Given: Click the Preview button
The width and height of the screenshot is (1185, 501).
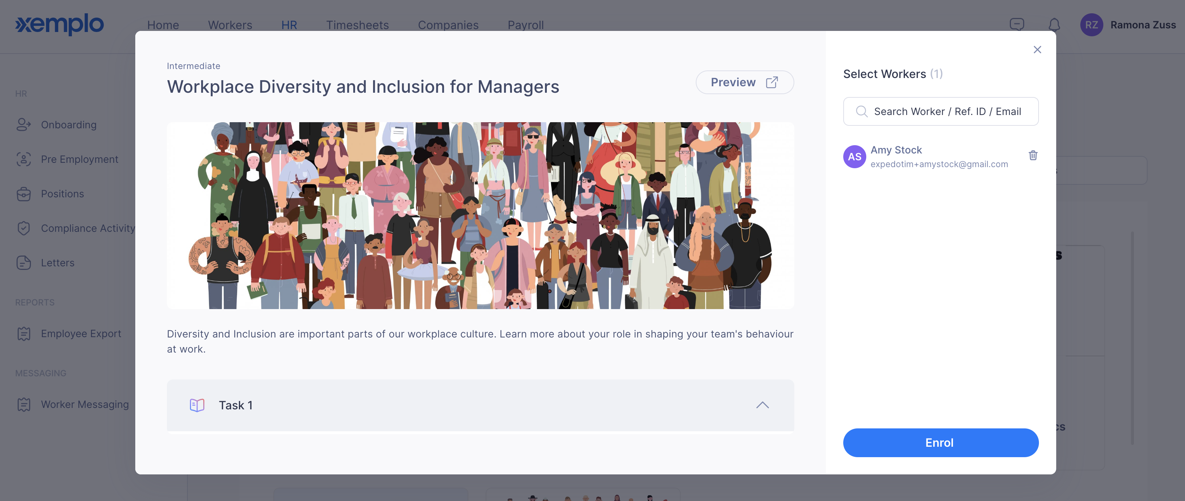Looking at the screenshot, I should tap(744, 82).
